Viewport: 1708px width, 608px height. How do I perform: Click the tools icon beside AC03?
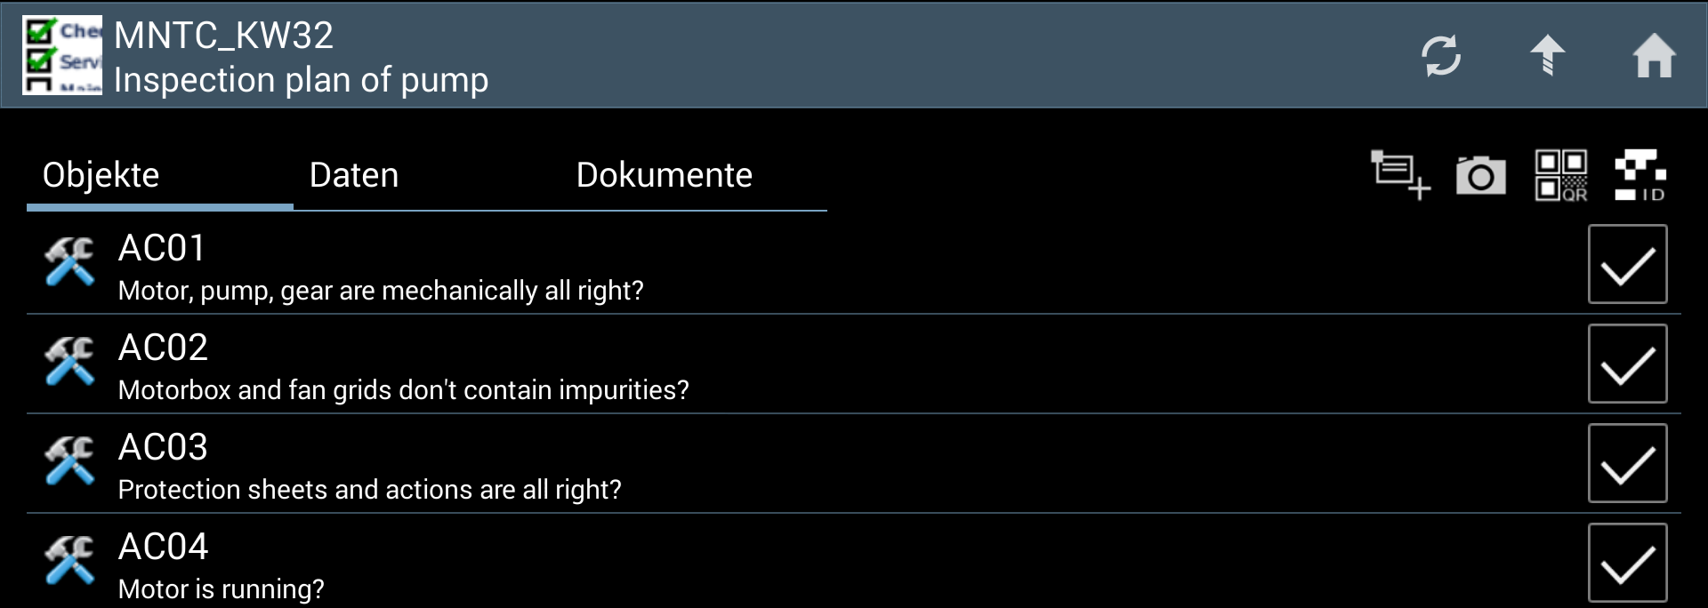click(x=69, y=461)
